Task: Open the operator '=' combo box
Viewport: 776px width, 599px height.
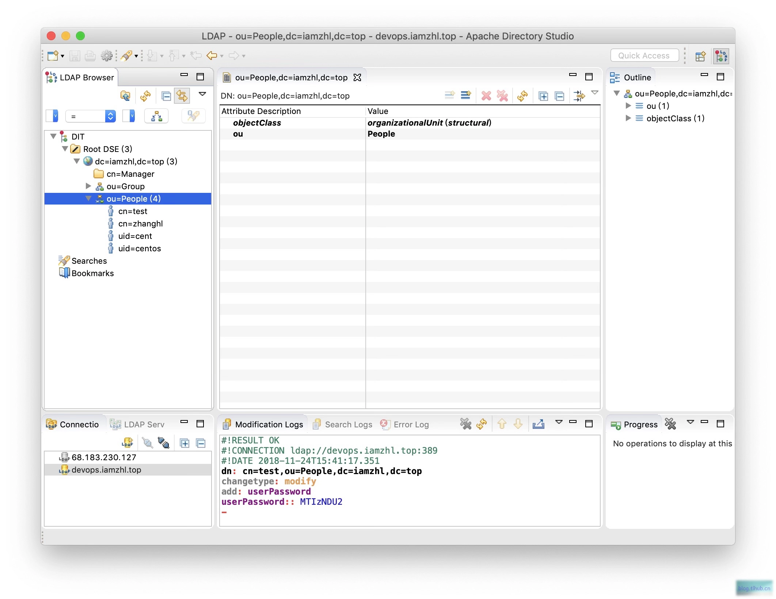Action: pyautogui.click(x=91, y=117)
